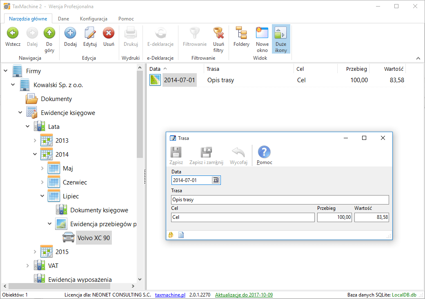Image resolution: width=425 pixels, height=299 pixels.
Task: Click the Dodaj (add) icon in ribbon
Action: pyautogui.click(x=70, y=34)
